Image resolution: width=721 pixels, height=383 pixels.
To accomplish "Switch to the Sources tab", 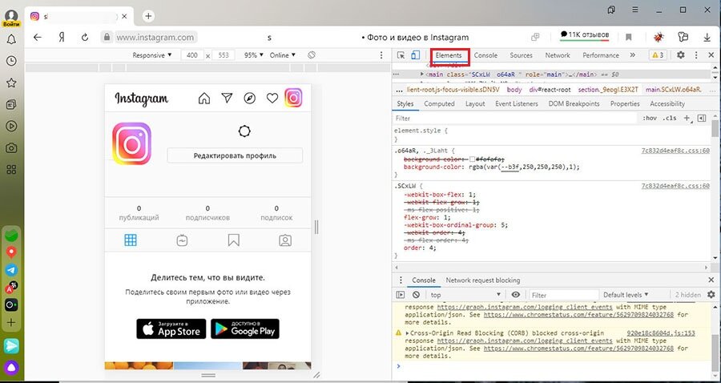I will pos(521,55).
